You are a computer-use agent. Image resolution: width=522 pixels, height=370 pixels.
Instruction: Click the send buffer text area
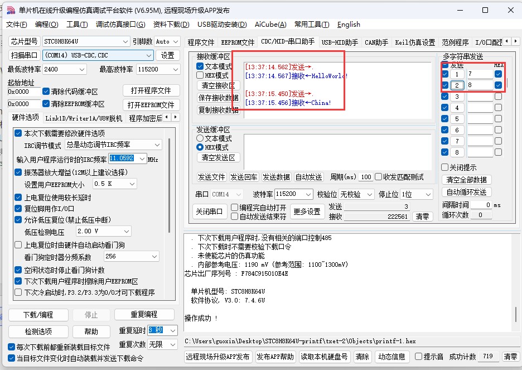(x=337, y=152)
